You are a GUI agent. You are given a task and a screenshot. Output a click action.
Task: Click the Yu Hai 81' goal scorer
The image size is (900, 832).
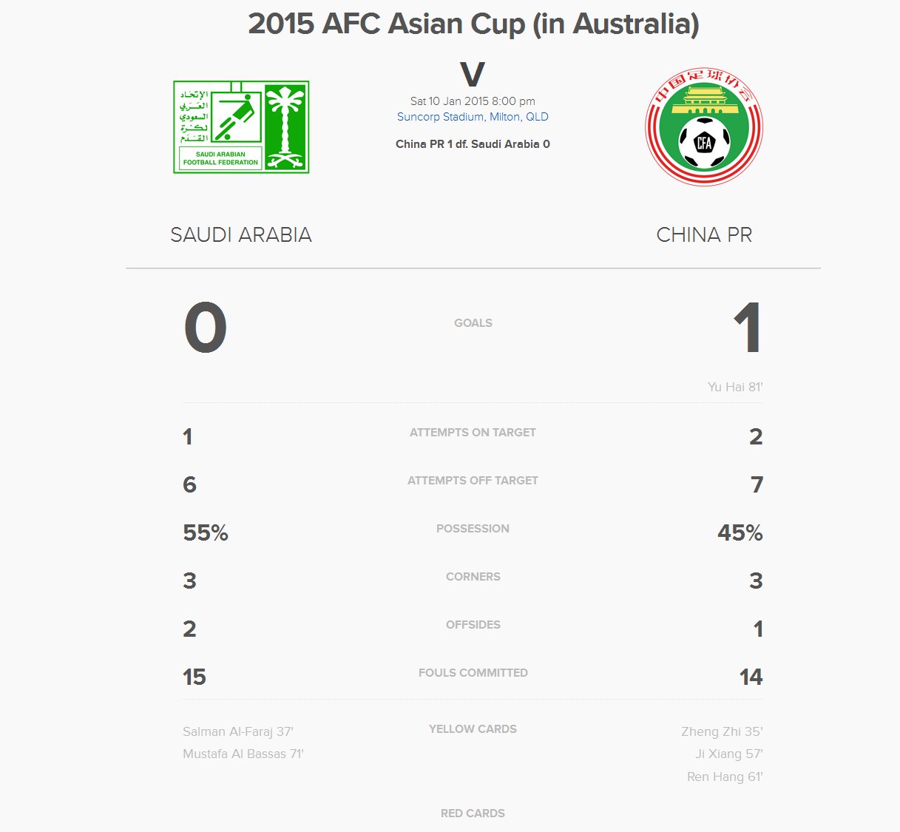click(x=735, y=387)
